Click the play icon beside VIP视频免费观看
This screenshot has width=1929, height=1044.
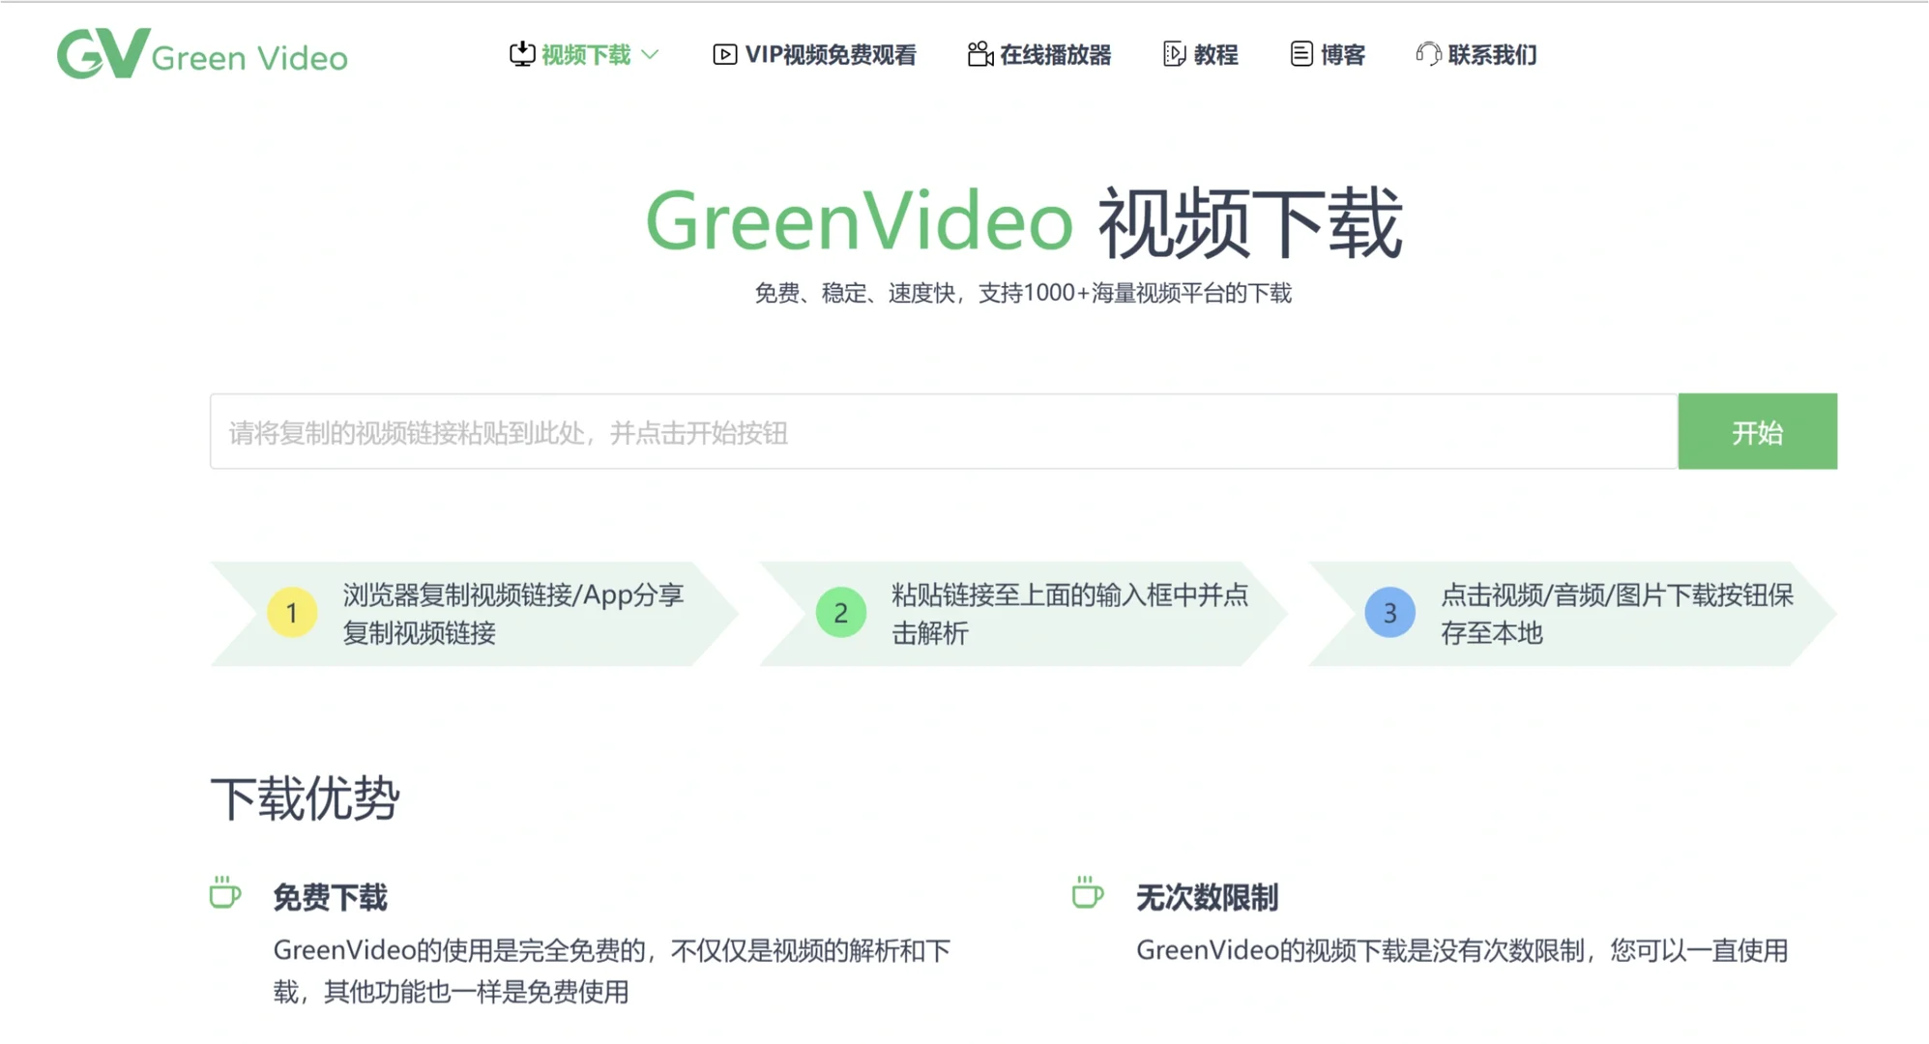click(x=724, y=54)
